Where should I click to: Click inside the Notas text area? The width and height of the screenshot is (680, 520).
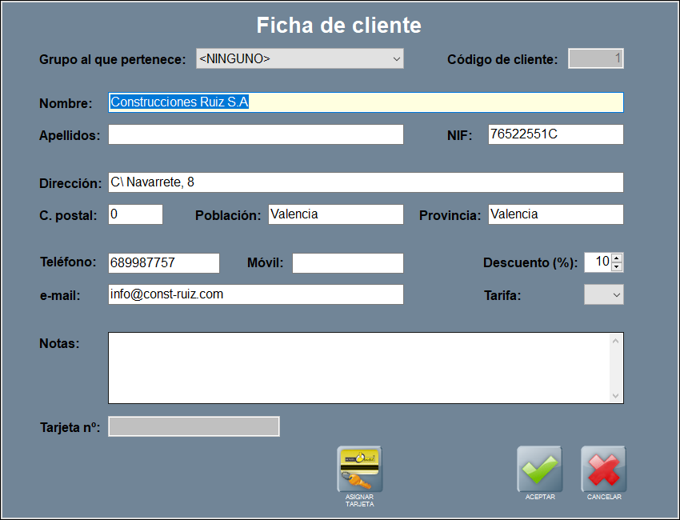tap(358, 368)
